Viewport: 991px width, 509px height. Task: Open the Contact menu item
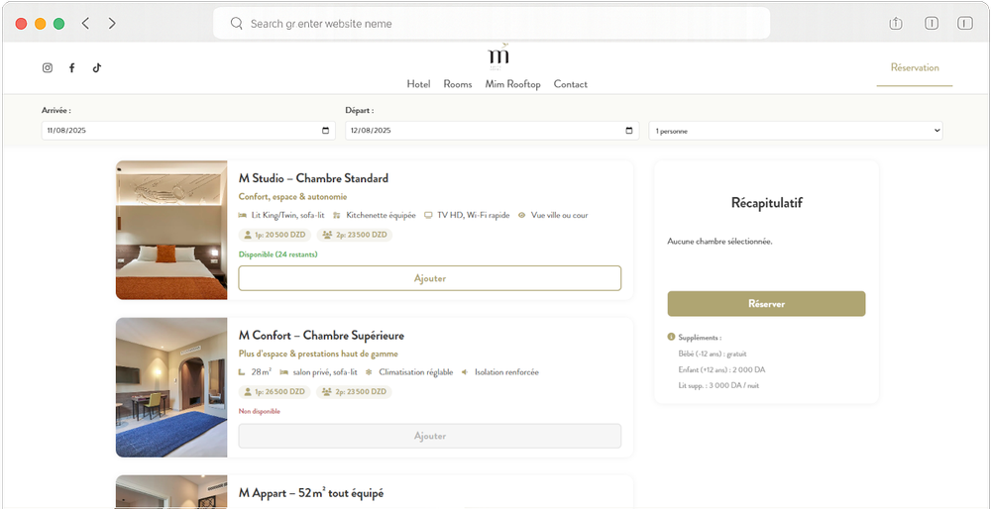pos(570,84)
